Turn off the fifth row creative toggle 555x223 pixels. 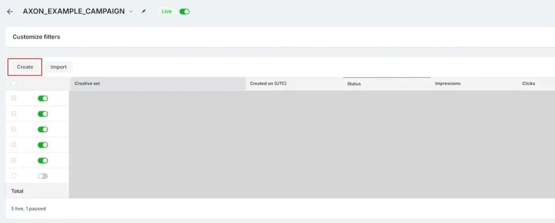point(43,161)
